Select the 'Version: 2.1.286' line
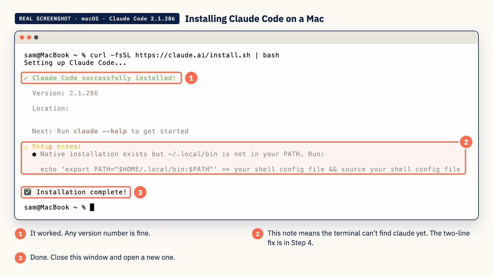Viewport: 493px width, 277px height. [x=65, y=93]
